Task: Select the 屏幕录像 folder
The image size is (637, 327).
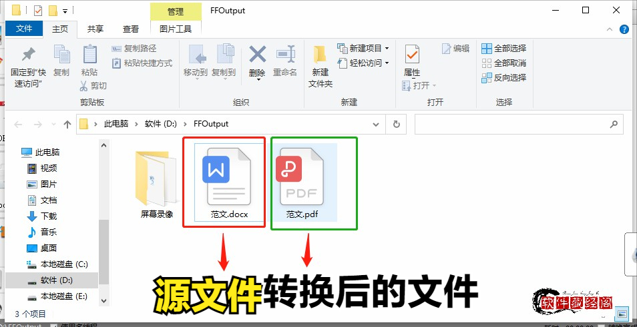Action: pyautogui.click(x=157, y=184)
